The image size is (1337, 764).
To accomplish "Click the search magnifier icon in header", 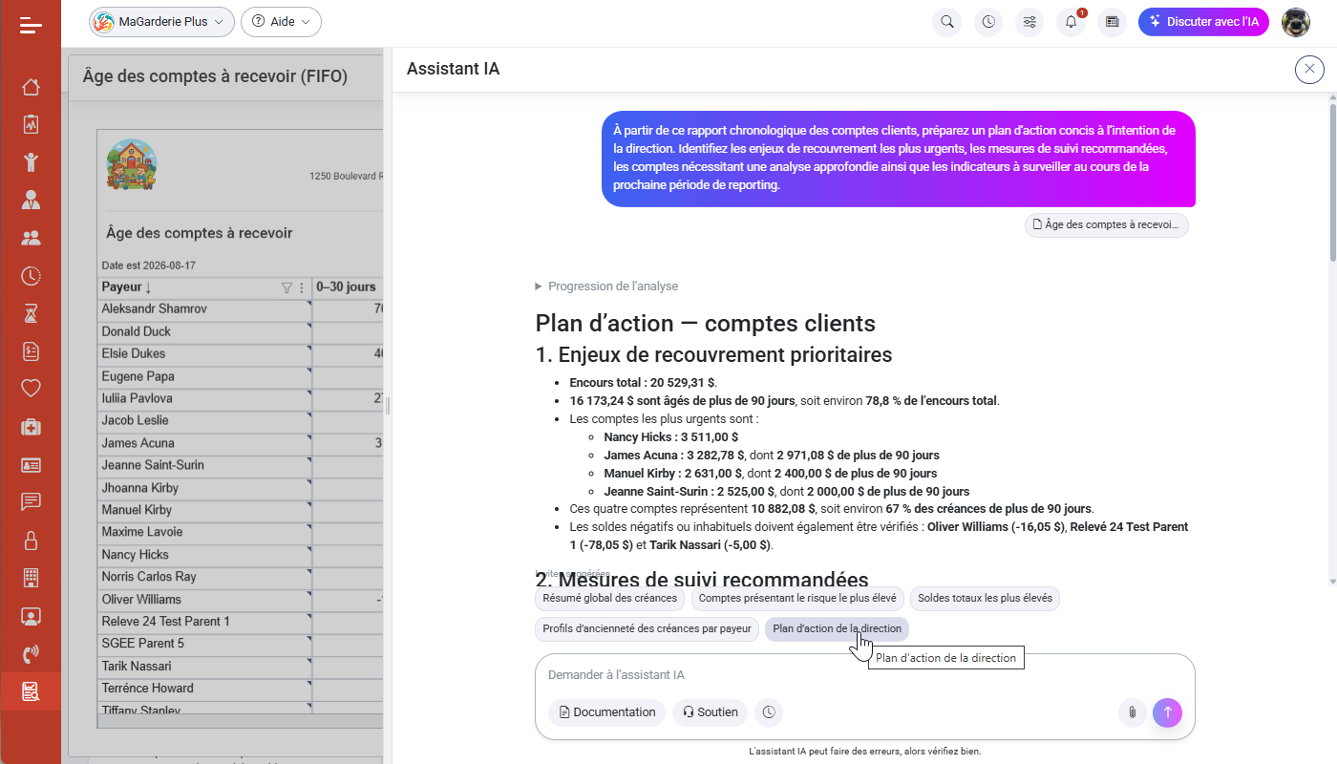I will click(946, 22).
